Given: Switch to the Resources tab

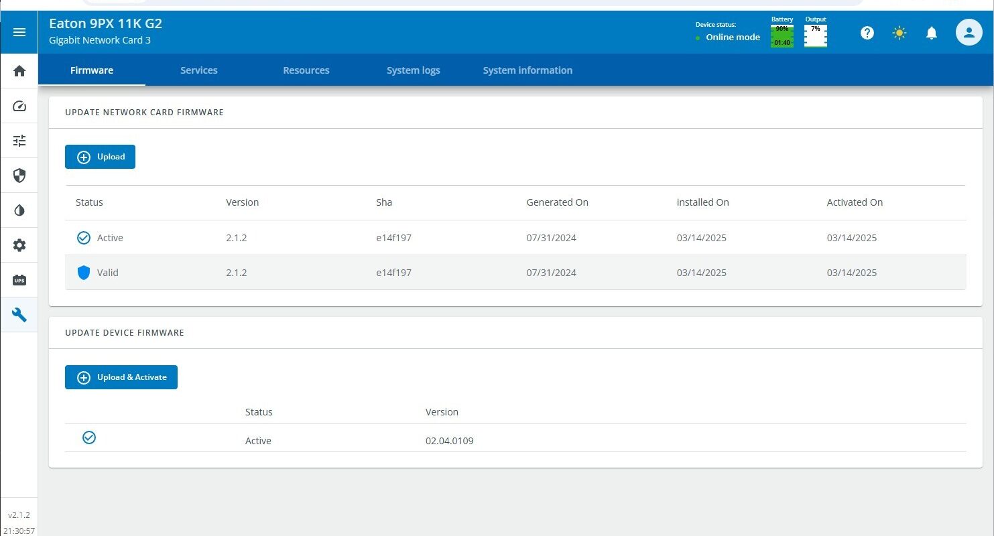Looking at the screenshot, I should click(x=306, y=70).
